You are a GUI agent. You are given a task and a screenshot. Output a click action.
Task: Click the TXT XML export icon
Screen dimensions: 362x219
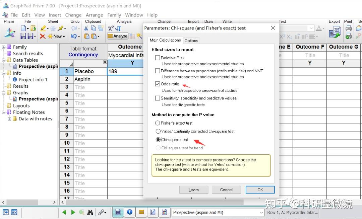pyautogui.click(x=335, y=32)
